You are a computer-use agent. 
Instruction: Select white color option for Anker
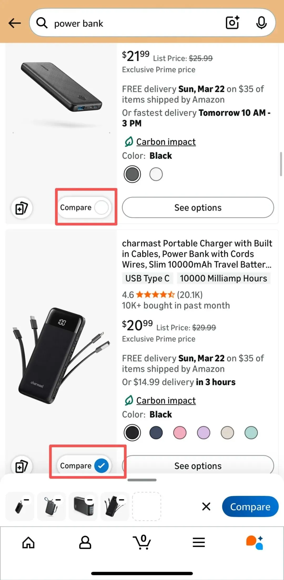pyautogui.click(x=156, y=174)
